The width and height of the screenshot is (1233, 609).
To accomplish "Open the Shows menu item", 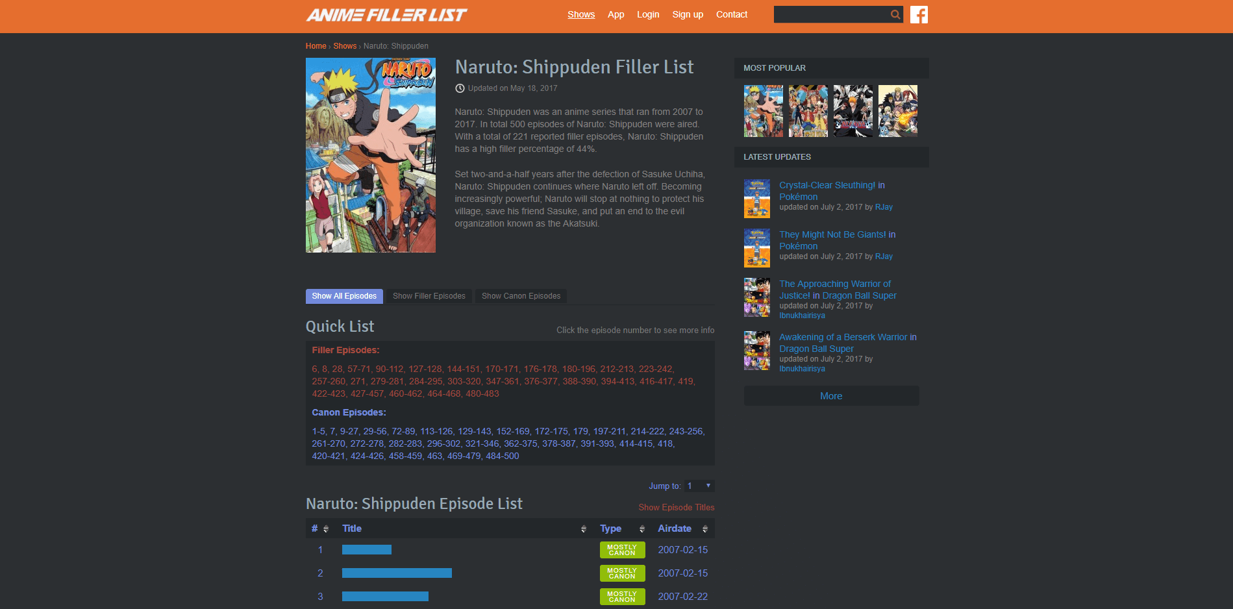I will pos(581,14).
